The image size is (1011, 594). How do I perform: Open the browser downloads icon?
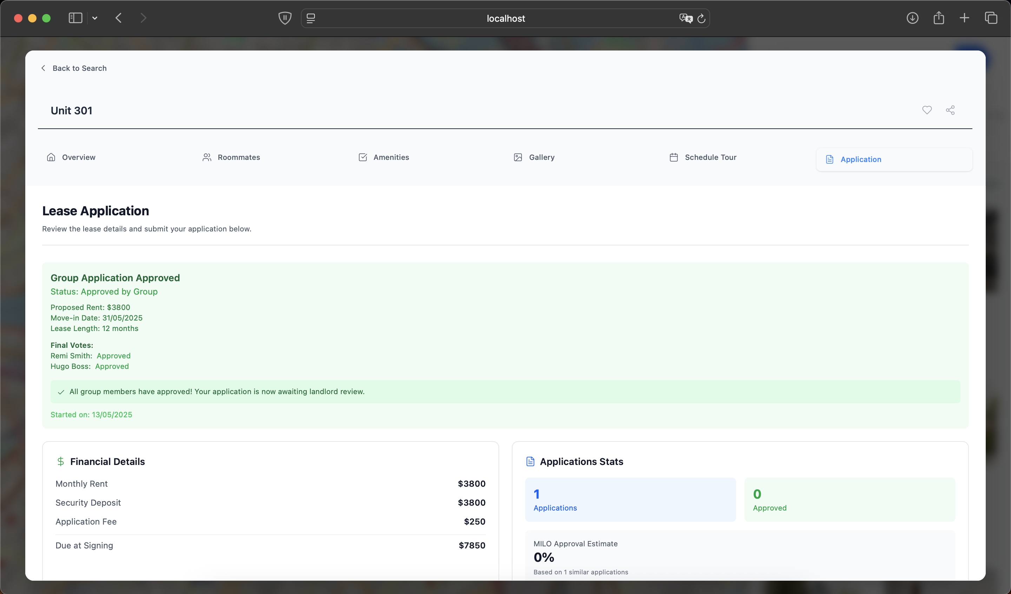tap(912, 18)
